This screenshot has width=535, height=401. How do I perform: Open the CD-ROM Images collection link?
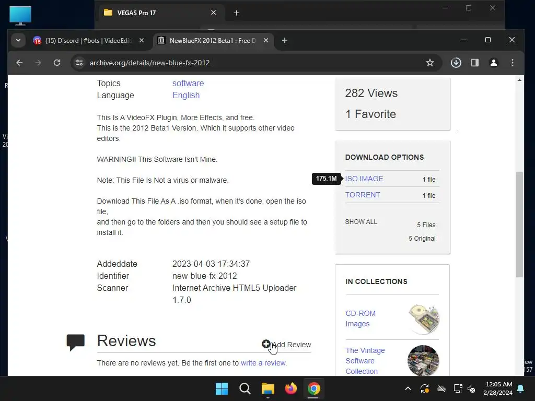point(360,319)
